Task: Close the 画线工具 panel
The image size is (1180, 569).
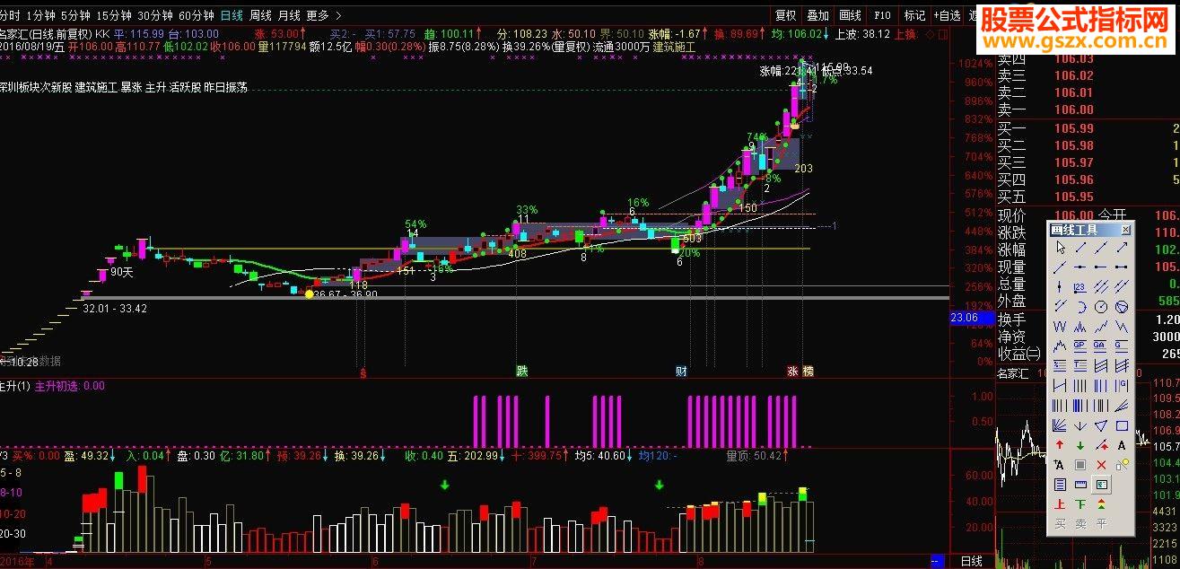Action: pos(1125,230)
